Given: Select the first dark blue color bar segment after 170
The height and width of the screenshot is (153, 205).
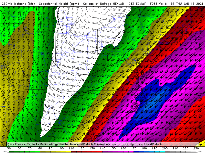Looking at the screenshot, I should click(x=136, y=152).
